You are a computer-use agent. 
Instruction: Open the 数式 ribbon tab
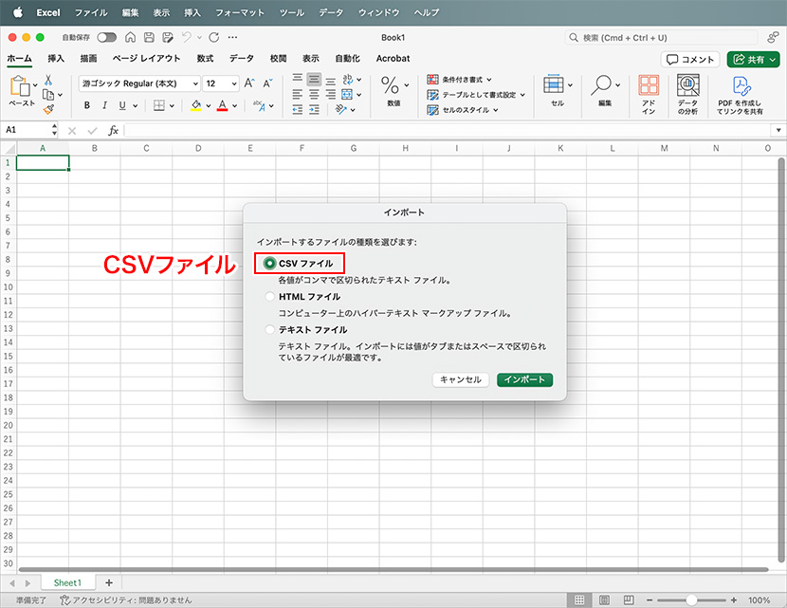[x=205, y=58]
